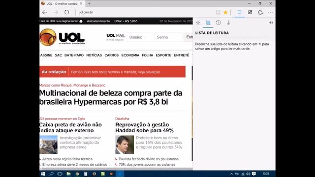
Task: Open 'Reprovação à gestão Haddad' headline
Action: click(x=144, y=127)
